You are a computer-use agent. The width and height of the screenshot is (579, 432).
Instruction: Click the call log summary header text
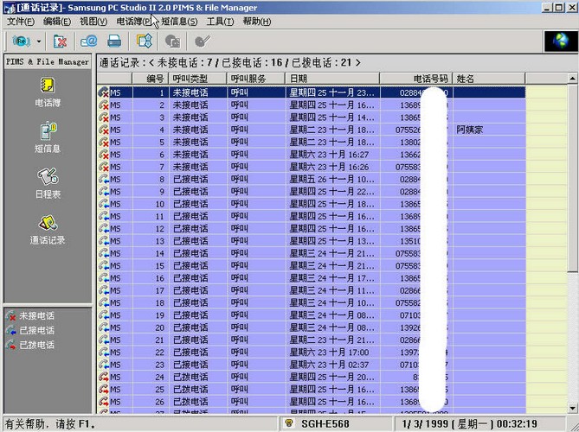click(229, 63)
